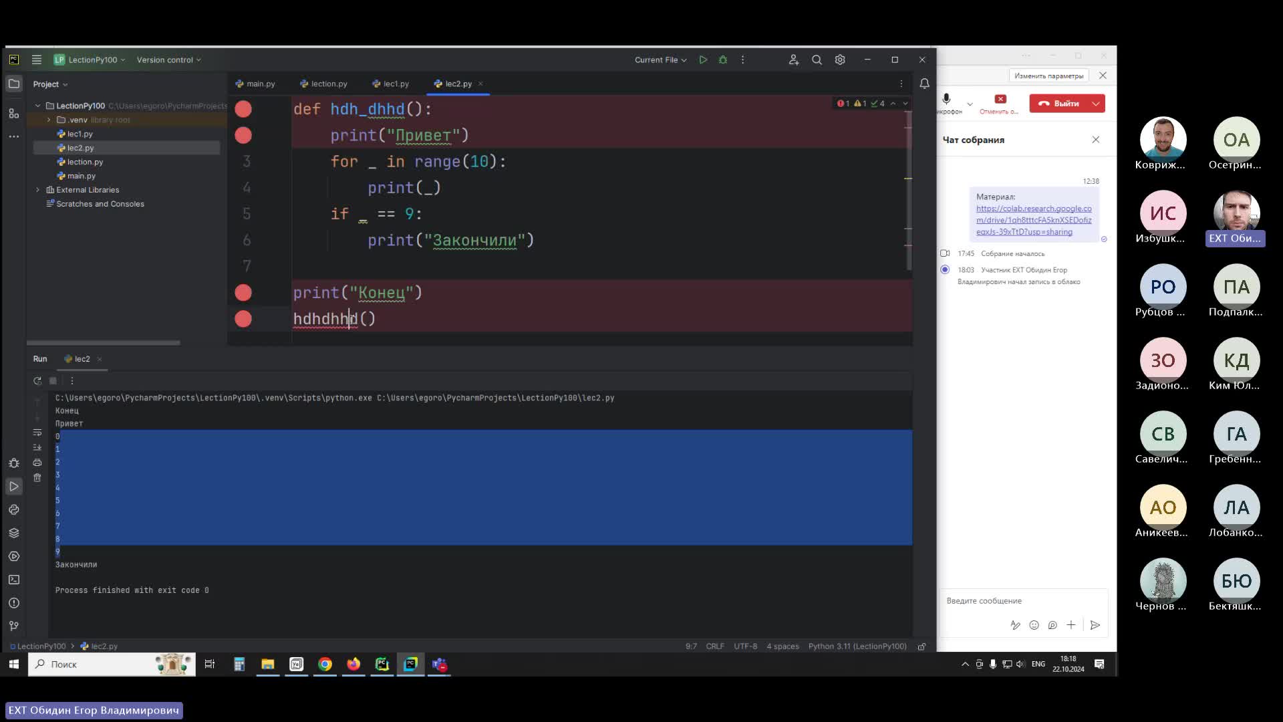
Task: Open Current File run configuration dropdown
Action: (660, 59)
